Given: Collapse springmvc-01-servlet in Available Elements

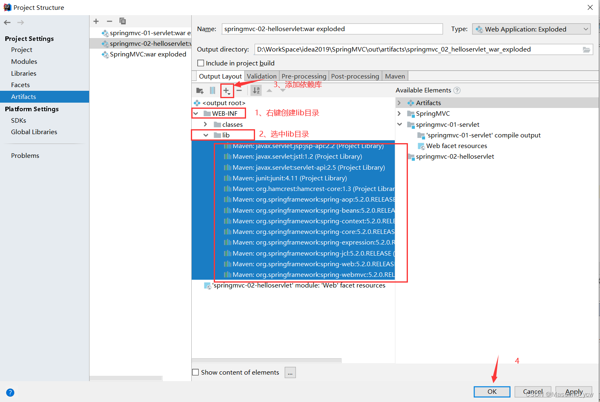Looking at the screenshot, I should (399, 124).
